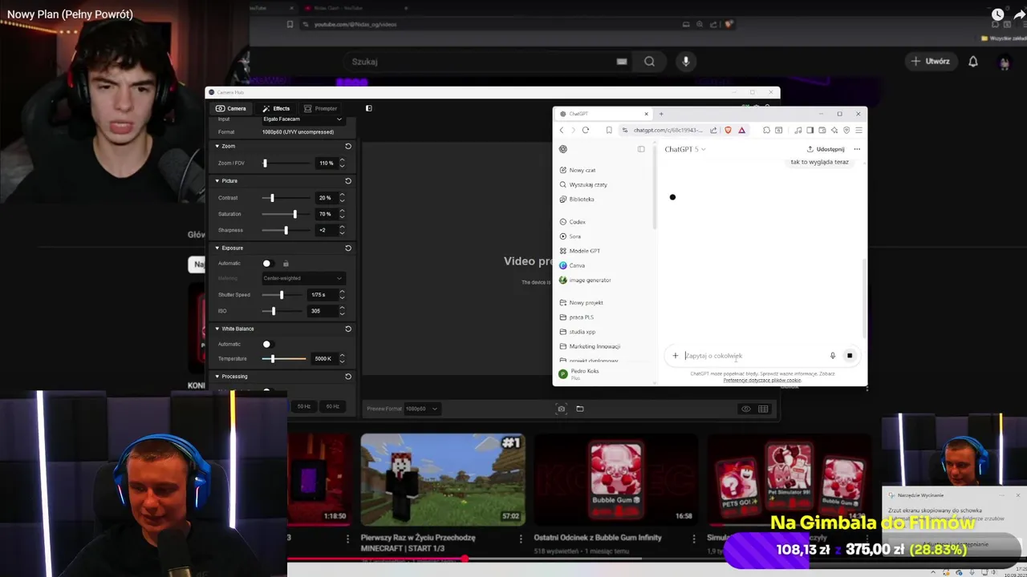Screen dimensions: 1027x577
Task: Stop ChatGPT response generation
Action: pos(850,356)
